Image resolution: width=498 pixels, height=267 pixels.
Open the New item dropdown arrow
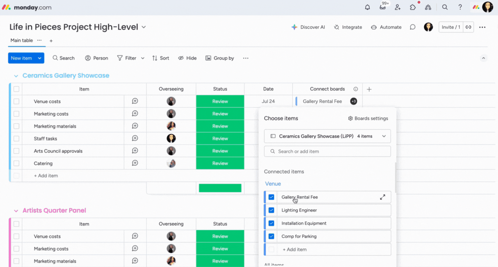[x=39, y=58]
